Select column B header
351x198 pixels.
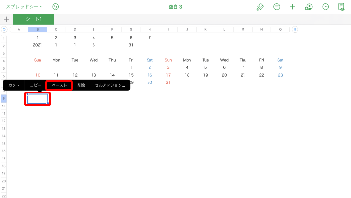pos(38,29)
